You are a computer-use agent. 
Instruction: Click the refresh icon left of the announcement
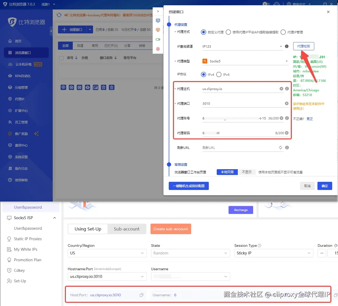[59, 15]
